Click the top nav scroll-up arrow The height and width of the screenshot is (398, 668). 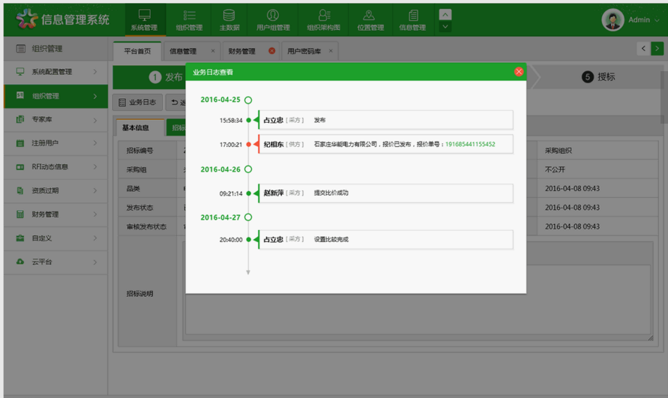[x=445, y=15]
